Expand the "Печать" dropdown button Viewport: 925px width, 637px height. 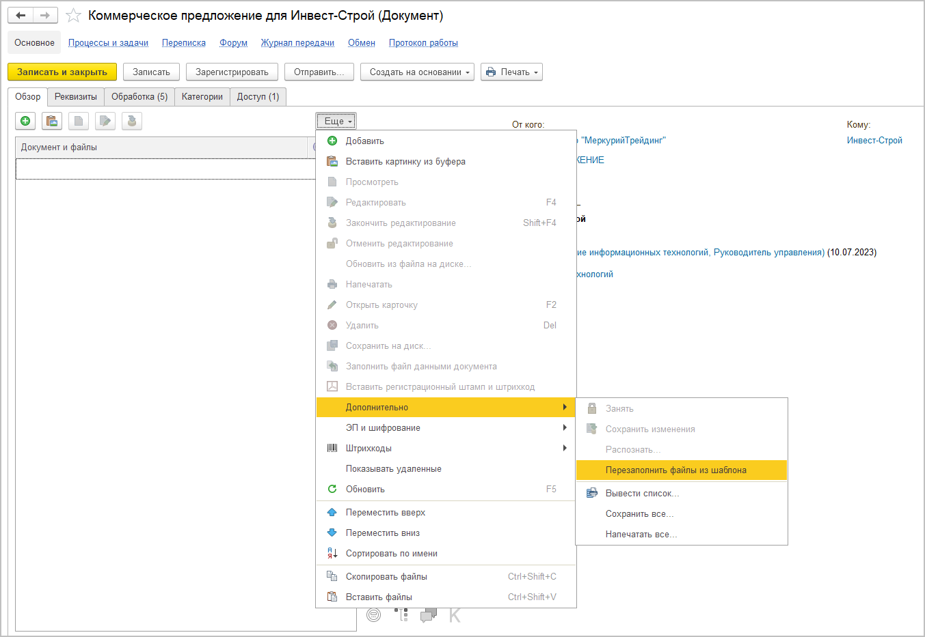511,72
